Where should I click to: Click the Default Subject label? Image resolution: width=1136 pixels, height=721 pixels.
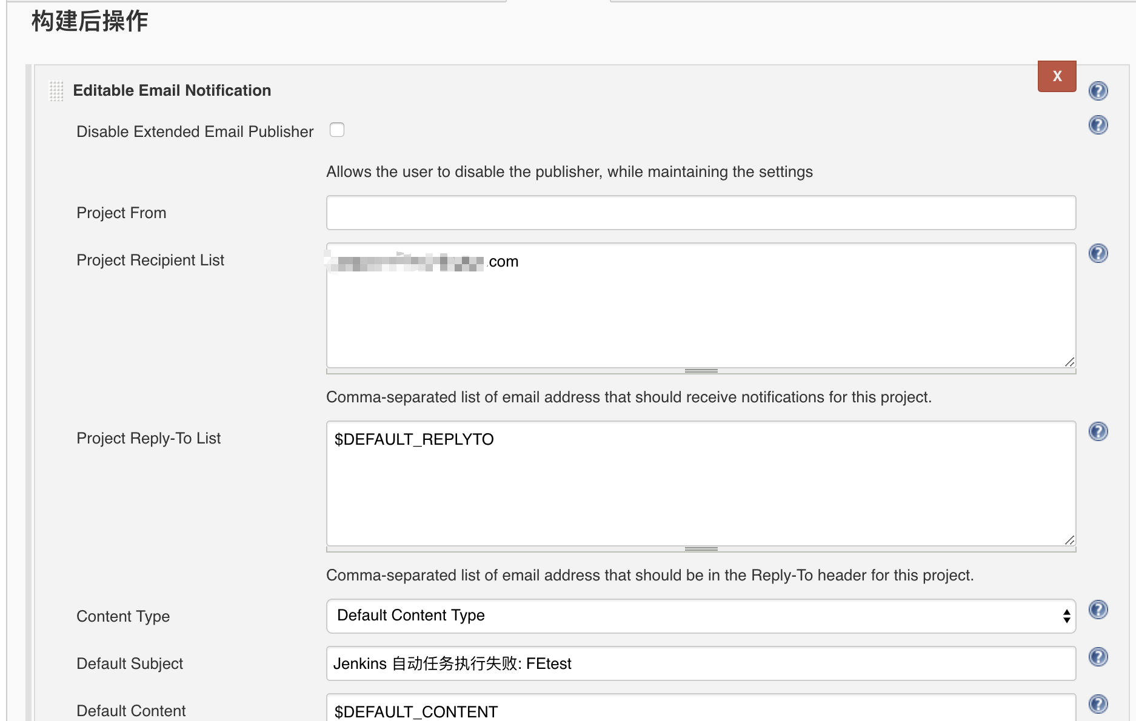coord(130,663)
